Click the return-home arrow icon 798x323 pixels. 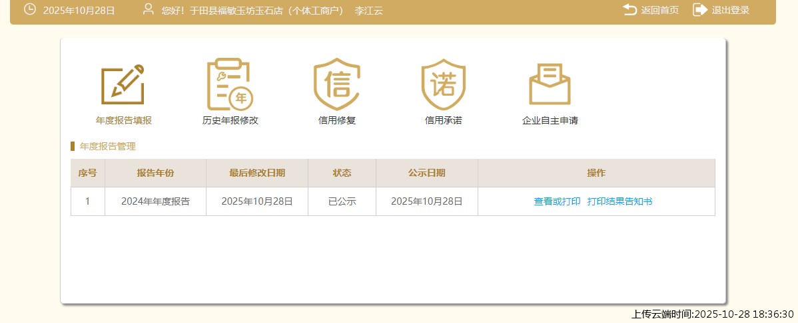[629, 9]
